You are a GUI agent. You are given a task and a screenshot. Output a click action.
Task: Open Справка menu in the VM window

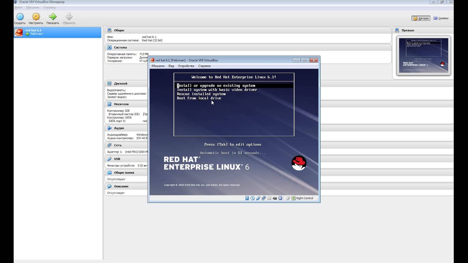tap(204, 66)
